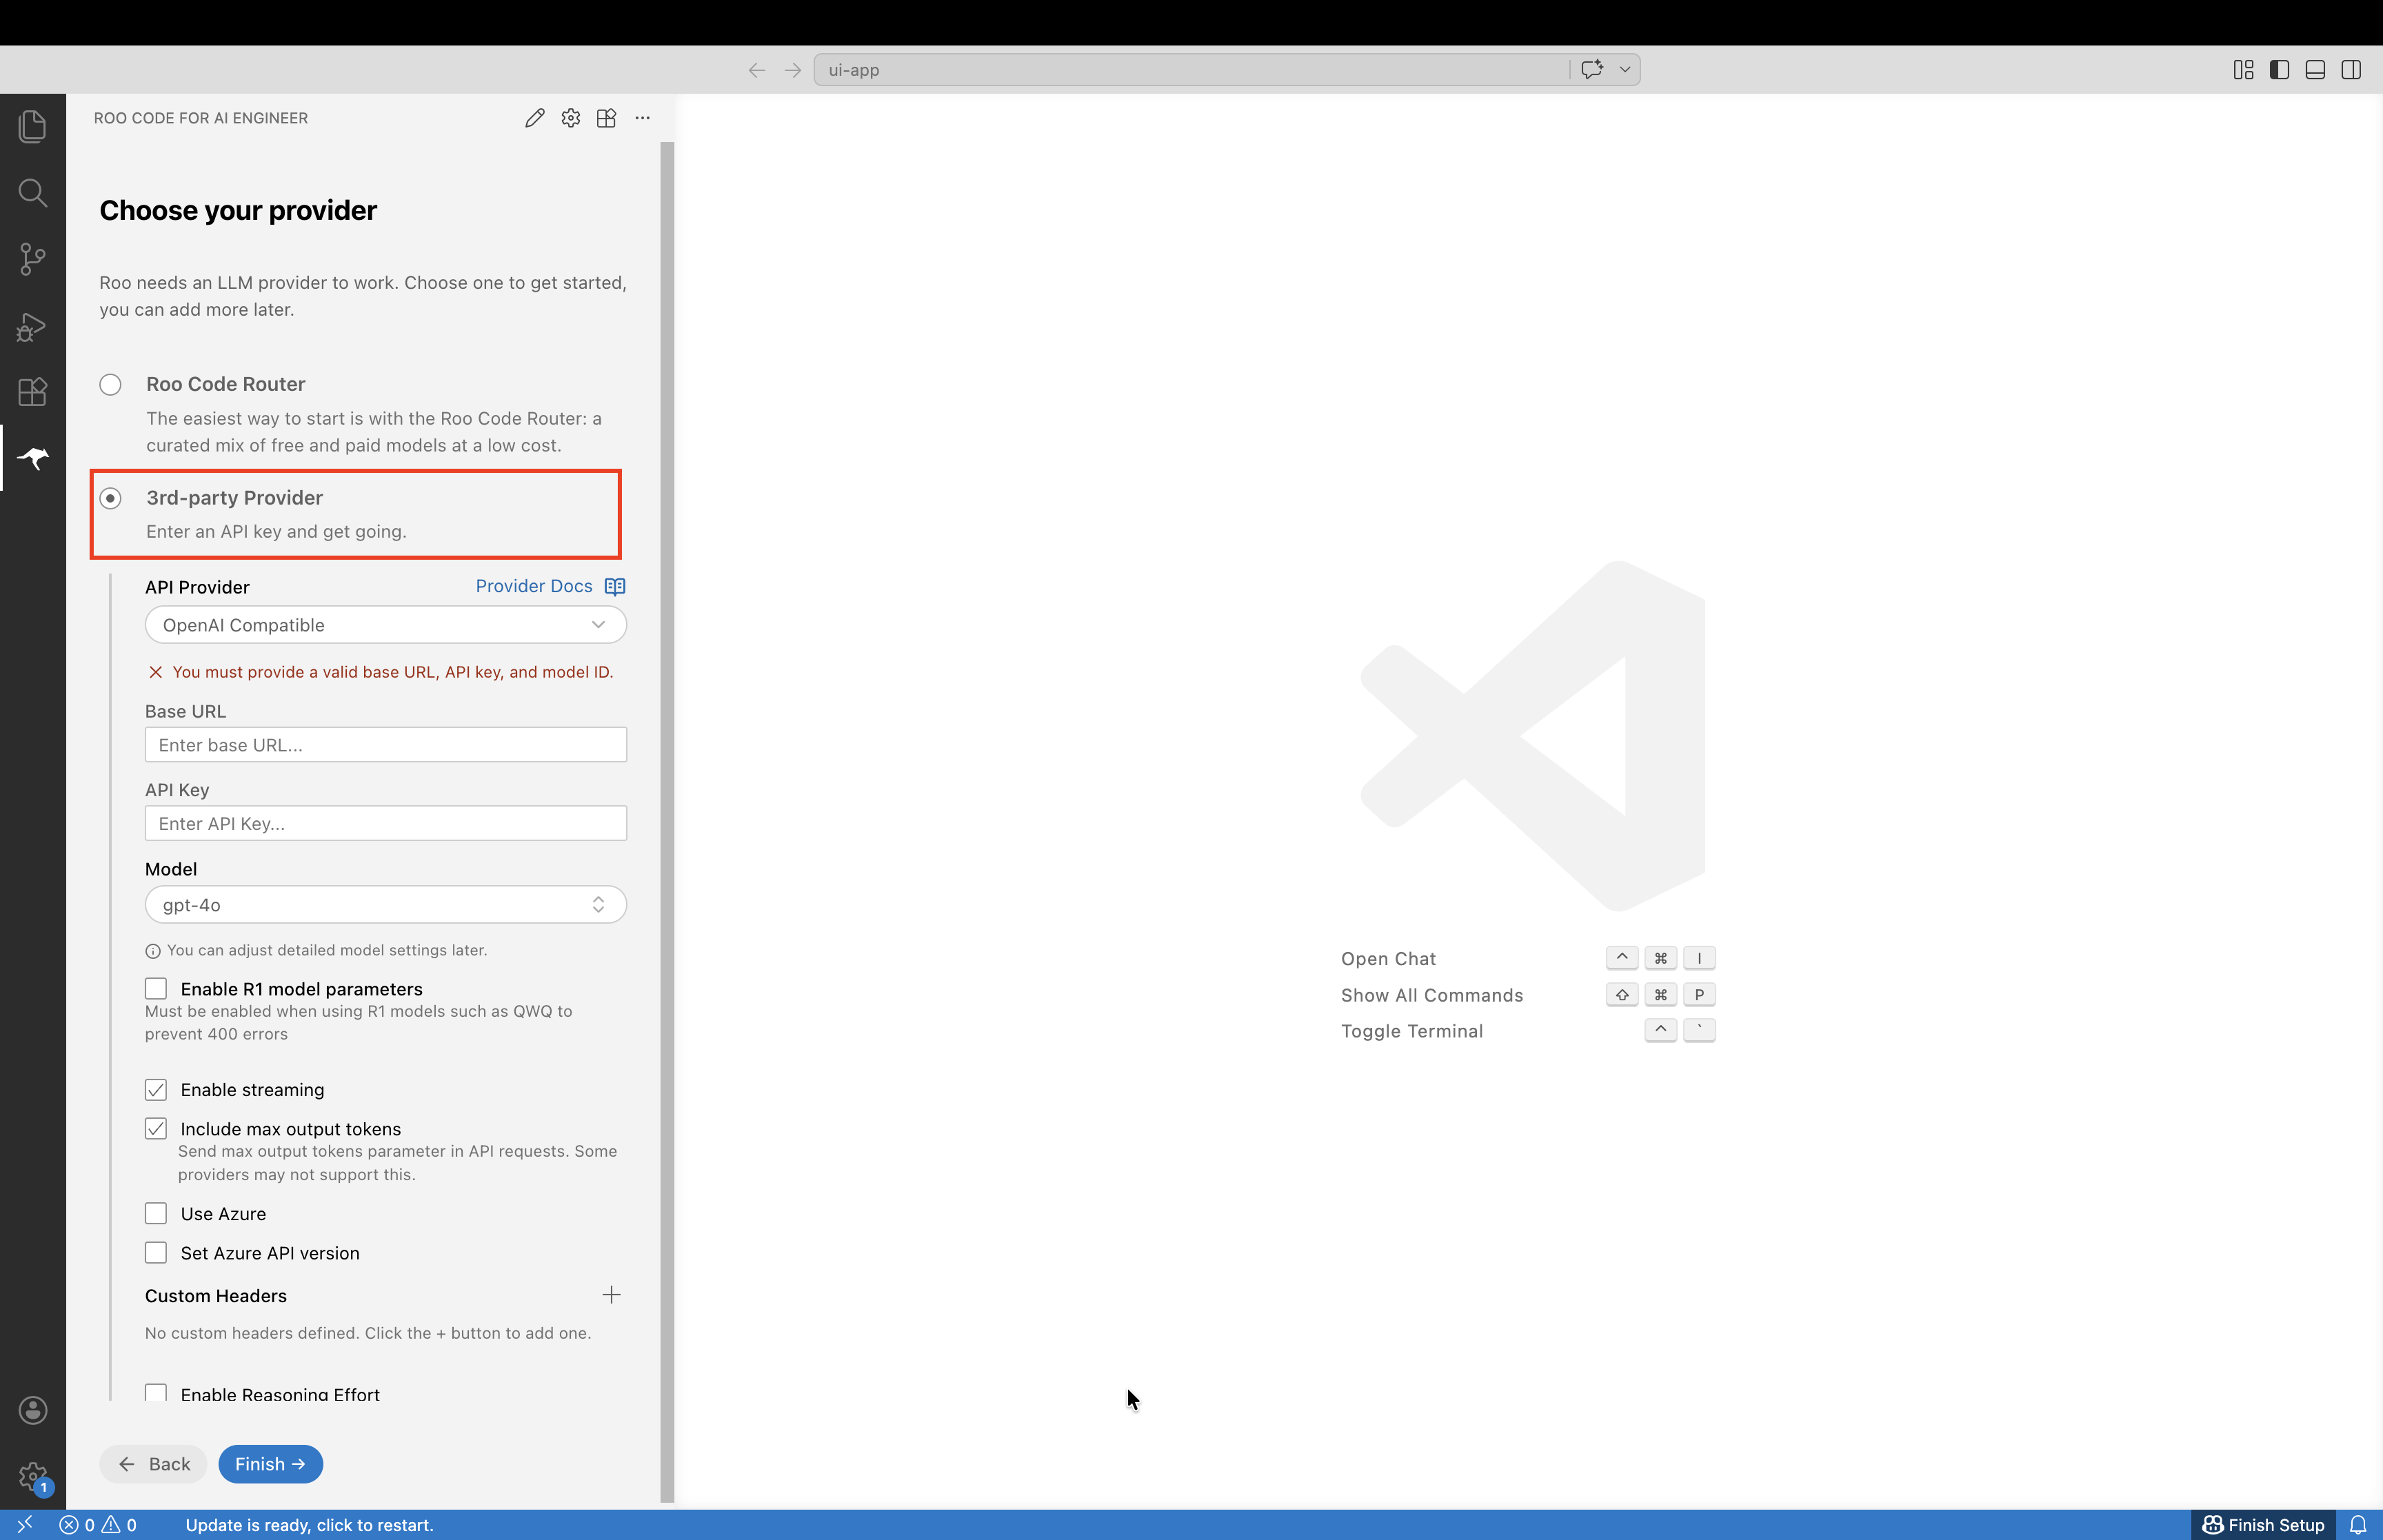Click the Enter base URL input field
This screenshot has height=1540, width=2383.
(385, 744)
